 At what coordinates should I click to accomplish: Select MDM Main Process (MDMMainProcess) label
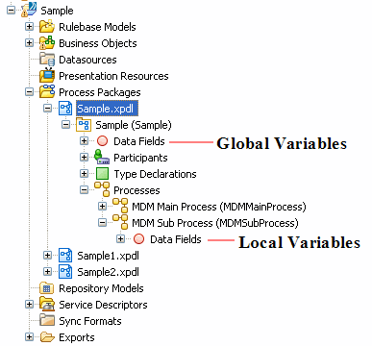219,207
